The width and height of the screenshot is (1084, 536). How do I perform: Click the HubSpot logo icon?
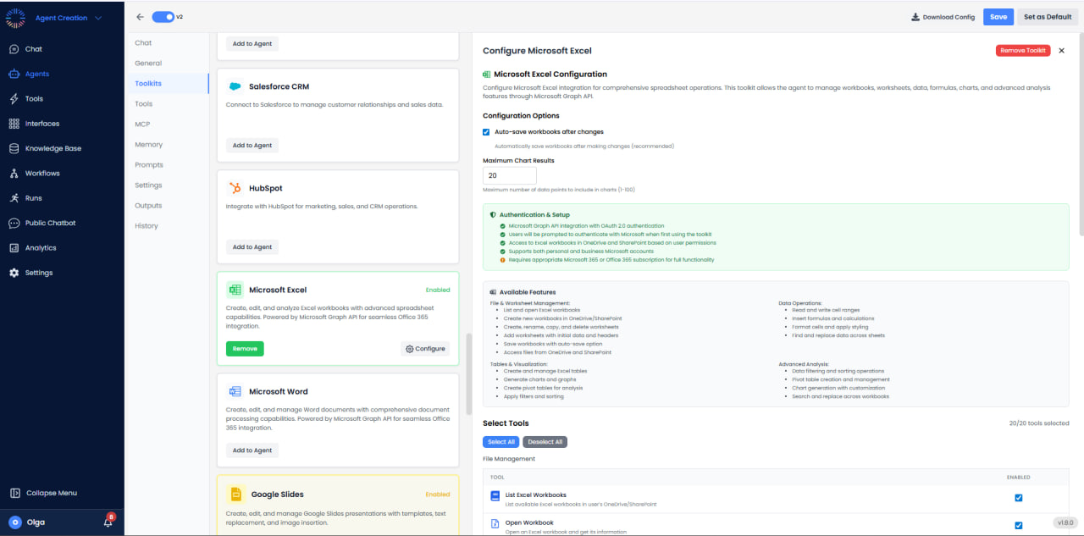235,188
